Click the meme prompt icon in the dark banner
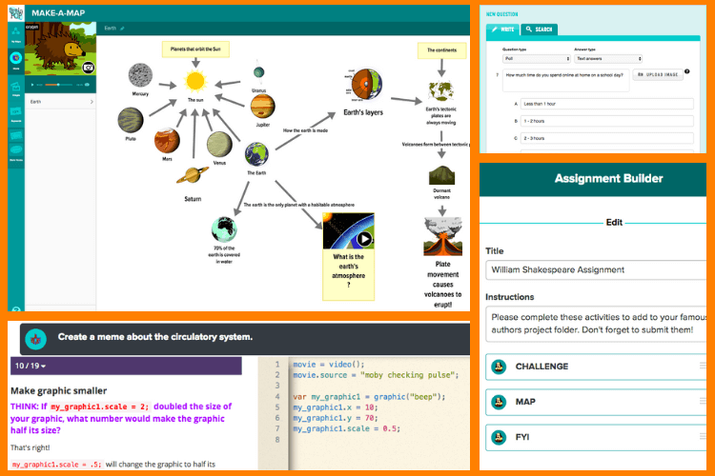Screen dimensions: 715x476 (35, 339)
